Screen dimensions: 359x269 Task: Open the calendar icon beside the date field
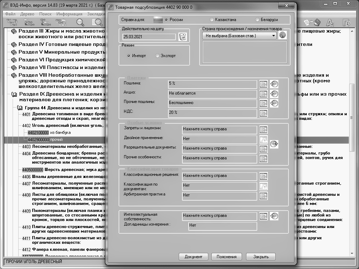pos(182,37)
